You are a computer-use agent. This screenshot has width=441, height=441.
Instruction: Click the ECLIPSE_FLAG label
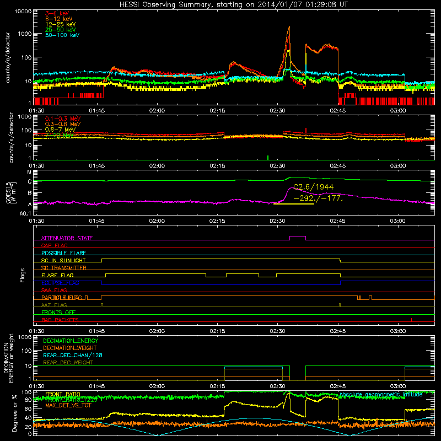click(x=60, y=283)
